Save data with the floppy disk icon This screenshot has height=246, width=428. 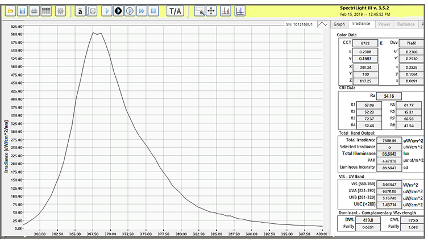(22, 11)
